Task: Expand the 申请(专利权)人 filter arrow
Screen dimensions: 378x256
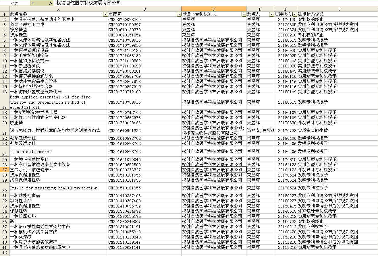Action: tap(244, 14)
